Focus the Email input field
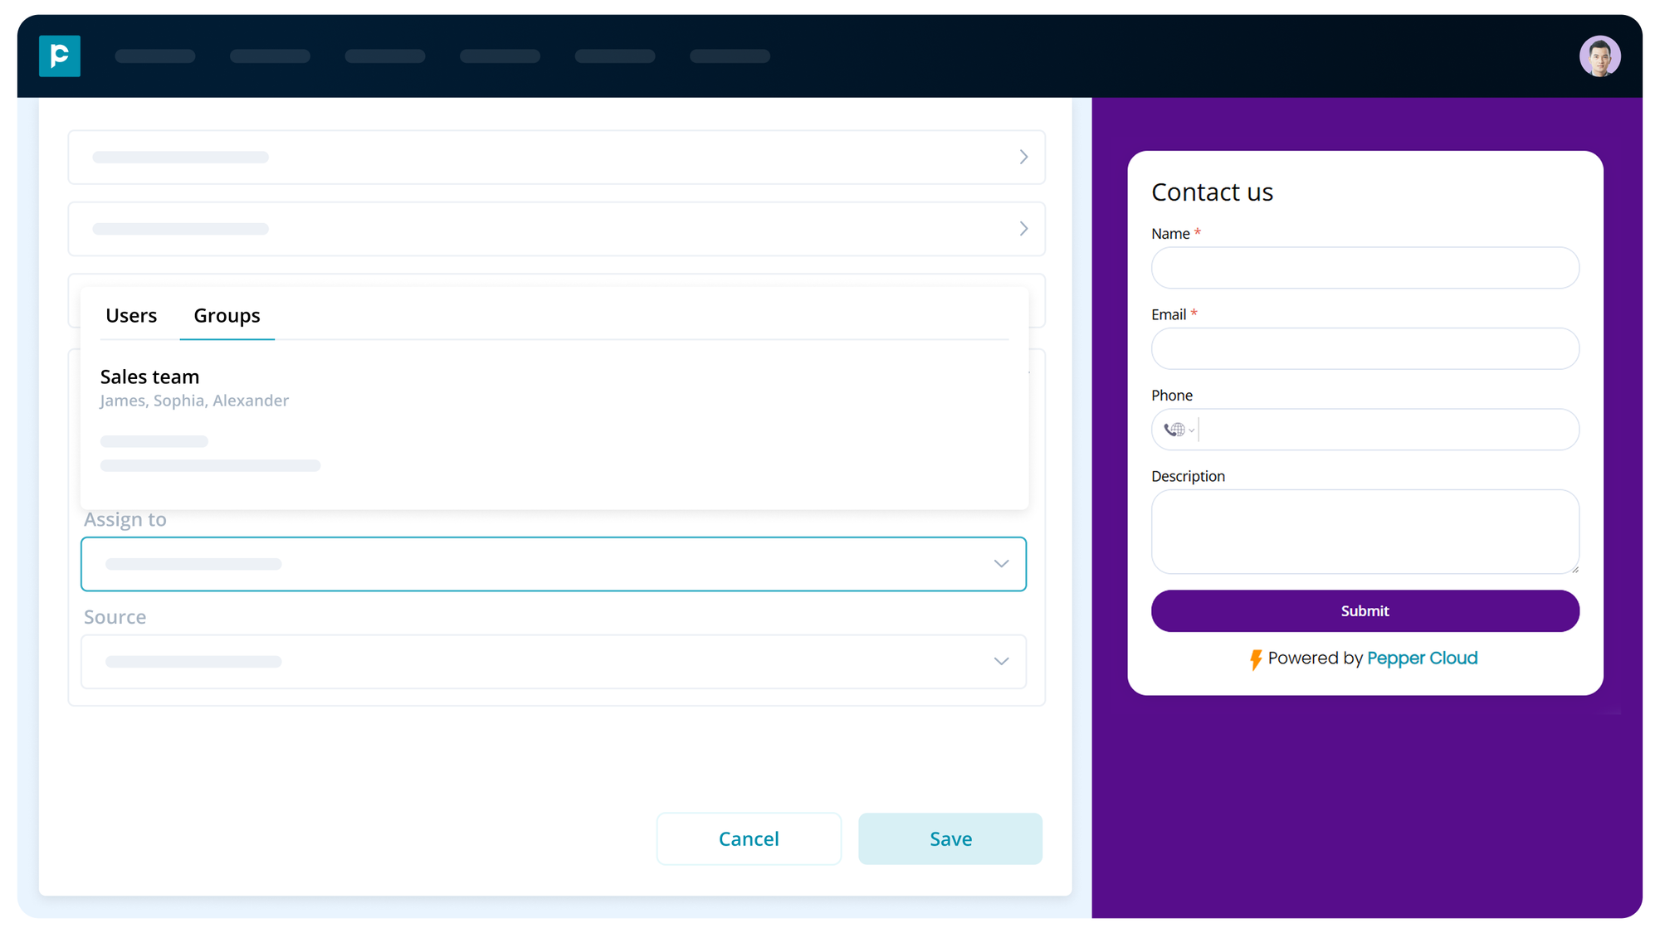This screenshot has width=1660, height=933. pos(1364,348)
